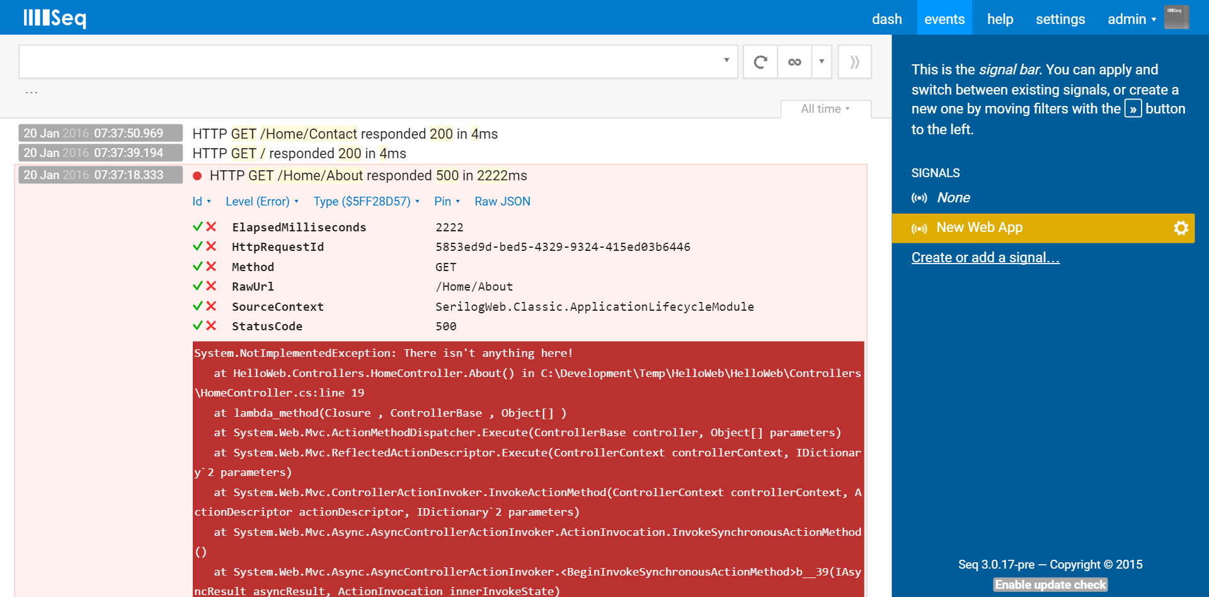Exclude Method value with red cross
The width and height of the screenshot is (1209, 597).
coord(212,266)
